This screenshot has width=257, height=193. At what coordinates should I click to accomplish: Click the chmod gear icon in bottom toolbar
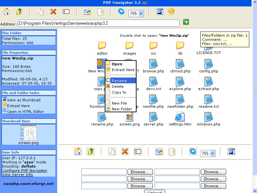193,151
